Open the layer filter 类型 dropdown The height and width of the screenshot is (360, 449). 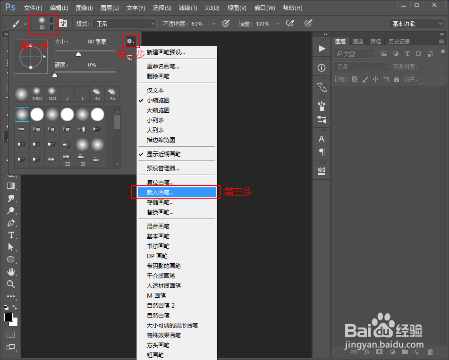coord(354,53)
